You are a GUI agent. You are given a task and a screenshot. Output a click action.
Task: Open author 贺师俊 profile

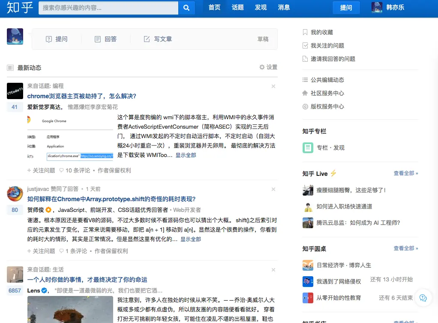point(36,210)
